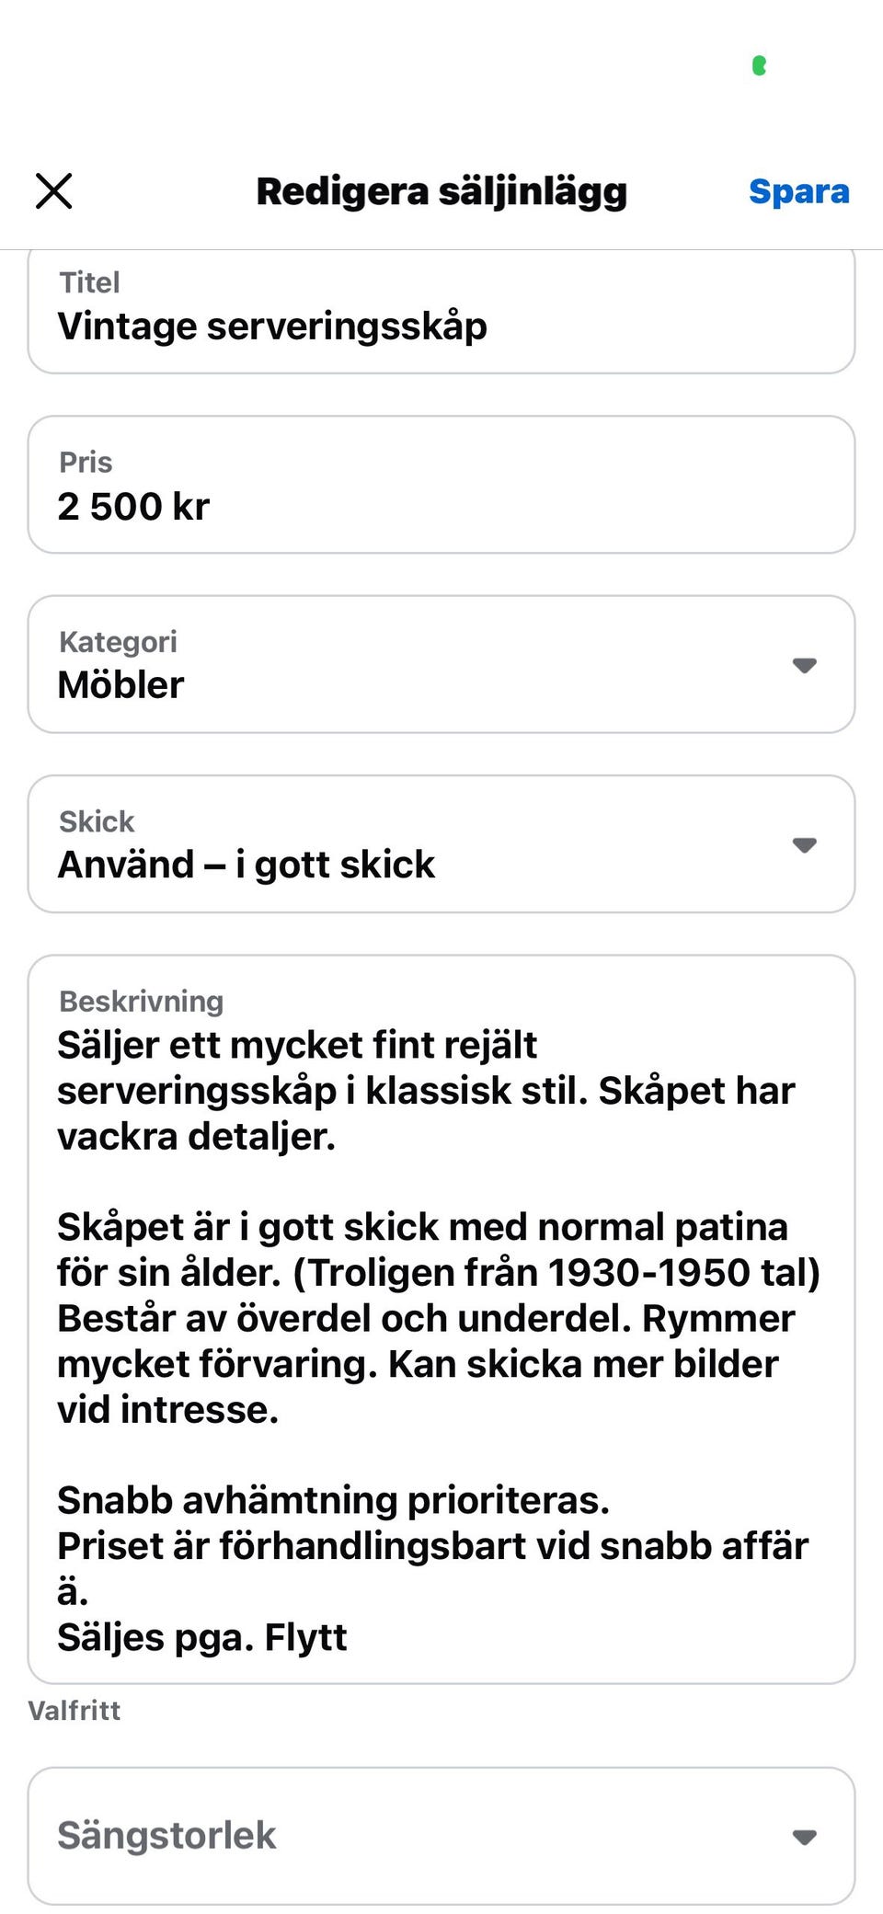Screen dimensions: 883x1914
Task: Click the "Valfritt" helper label
Action: point(75,1710)
